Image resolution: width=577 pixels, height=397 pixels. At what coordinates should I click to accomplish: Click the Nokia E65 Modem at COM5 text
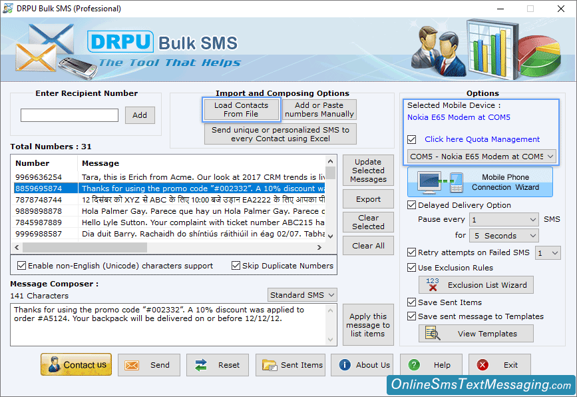(x=459, y=117)
